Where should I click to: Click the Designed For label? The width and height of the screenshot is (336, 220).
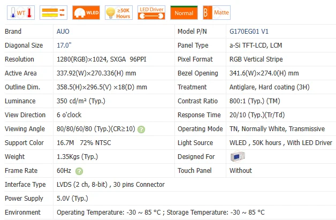point(196,157)
